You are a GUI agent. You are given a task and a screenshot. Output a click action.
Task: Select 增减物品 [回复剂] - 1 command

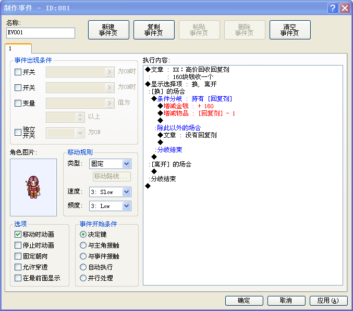click(x=196, y=113)
